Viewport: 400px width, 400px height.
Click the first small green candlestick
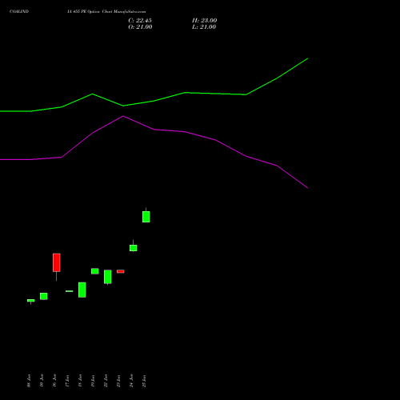31,301
